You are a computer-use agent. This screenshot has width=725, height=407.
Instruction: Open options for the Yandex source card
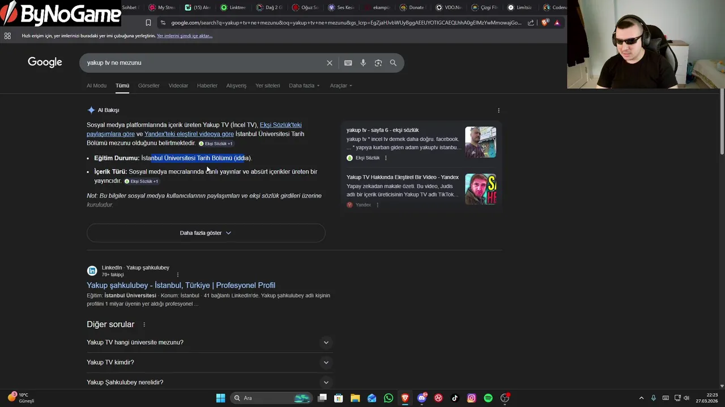(x=377, y=205)
